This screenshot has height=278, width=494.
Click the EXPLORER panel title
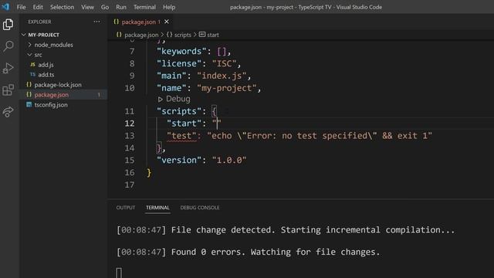point(39,22)
